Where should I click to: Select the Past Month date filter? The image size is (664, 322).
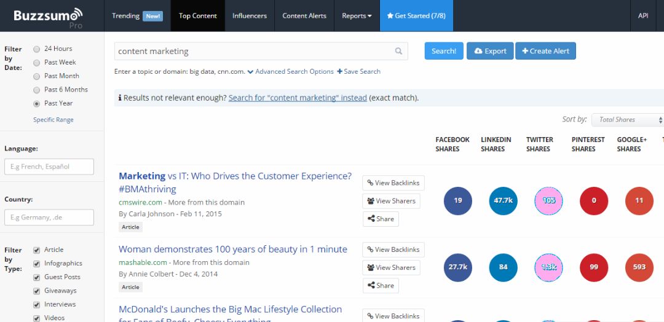click(x=37, y=76)
